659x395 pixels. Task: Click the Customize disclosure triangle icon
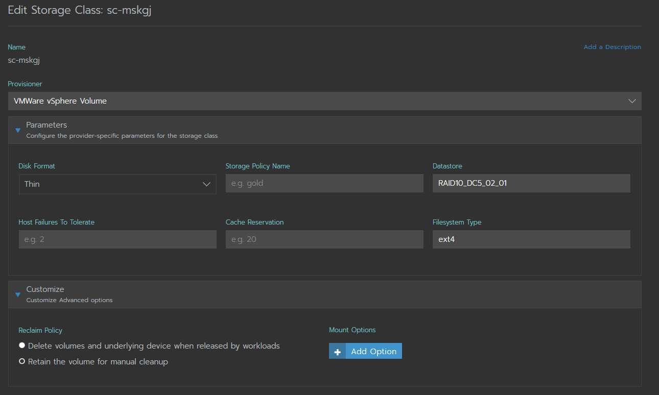[x=18, y=295]
